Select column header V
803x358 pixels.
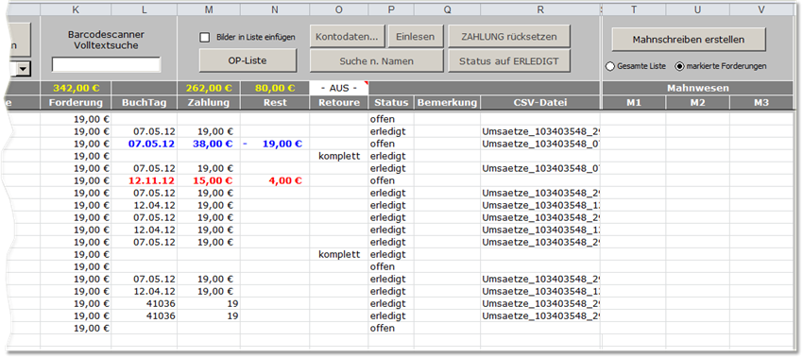point(761,9)
